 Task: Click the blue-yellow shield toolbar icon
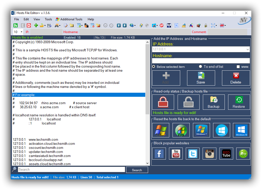[x=141, y=25]
